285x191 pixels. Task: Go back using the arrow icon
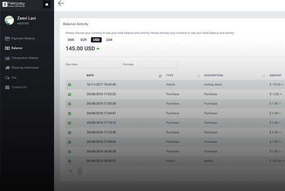(x=61, y=3)
